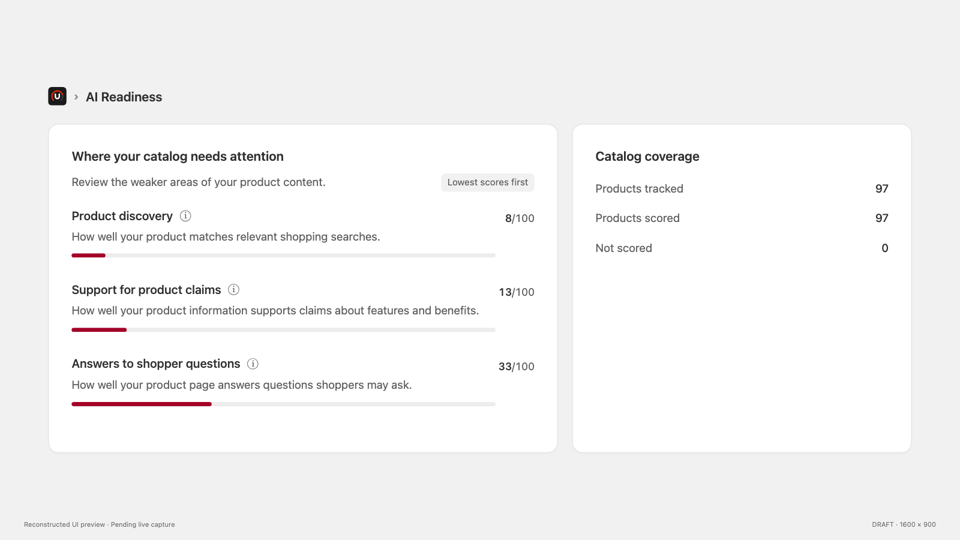The height and width of the screenshot is (540, 960).
Task: Open the Support for product claims heading
Action: pos(146,290)
